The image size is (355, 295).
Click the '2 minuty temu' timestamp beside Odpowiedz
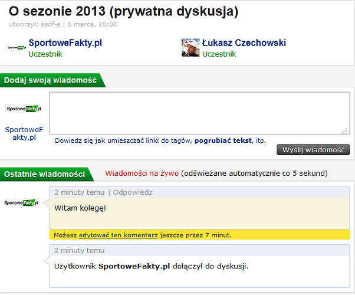(80, 192)
